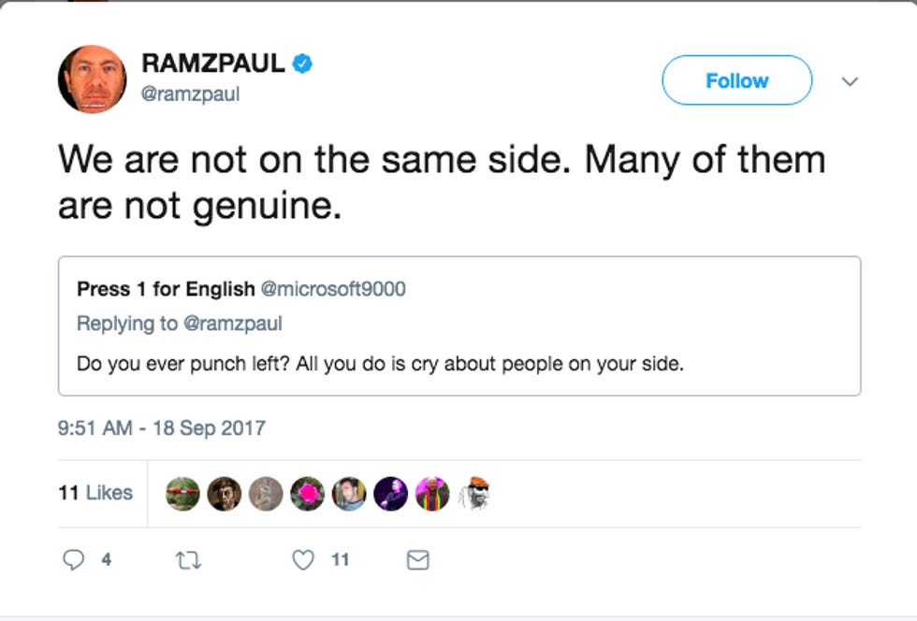Click the liker avatar with the pink flower

[307, 493]
